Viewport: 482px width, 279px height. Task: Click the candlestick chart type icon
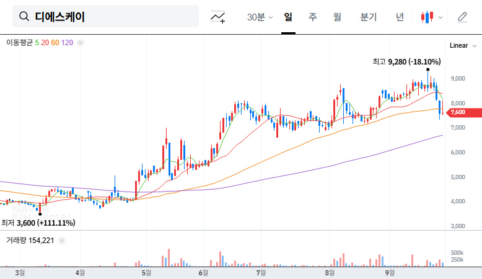(427, 17)
